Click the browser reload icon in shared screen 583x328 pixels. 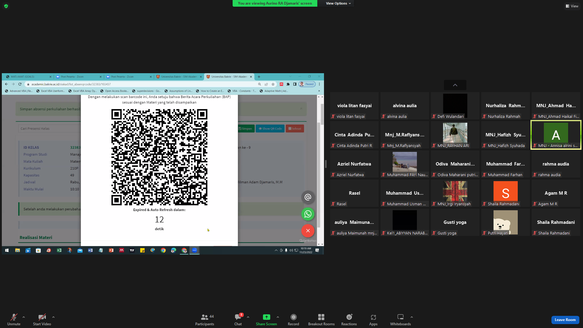(20, 84)
